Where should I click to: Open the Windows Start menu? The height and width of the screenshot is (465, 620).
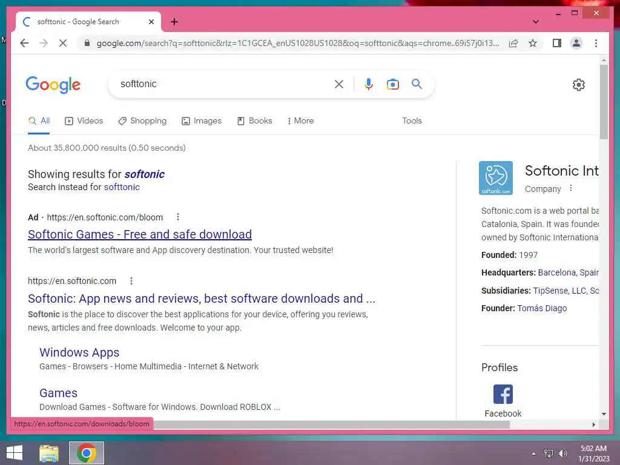[15, 453]
